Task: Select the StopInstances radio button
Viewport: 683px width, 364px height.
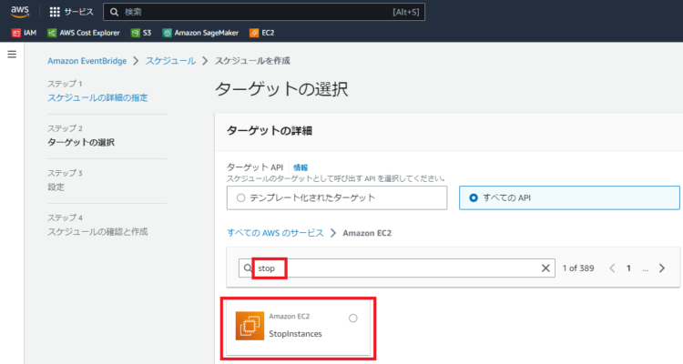Action: coord(352,318)
